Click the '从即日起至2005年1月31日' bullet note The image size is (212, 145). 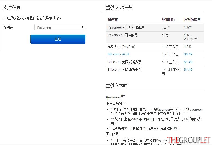click(x=156, y=121)
